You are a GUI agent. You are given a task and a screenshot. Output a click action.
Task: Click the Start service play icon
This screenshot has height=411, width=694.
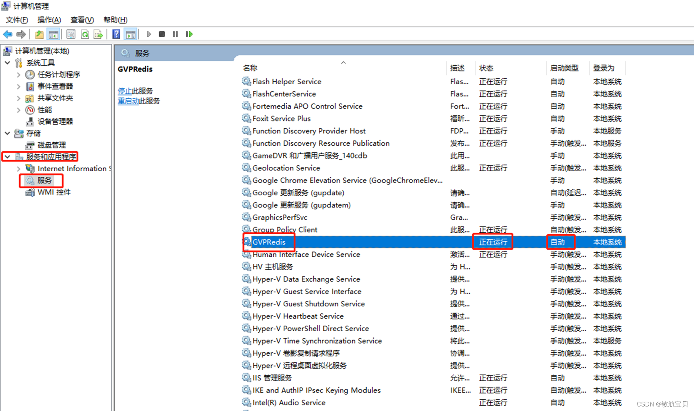[149, 34]
